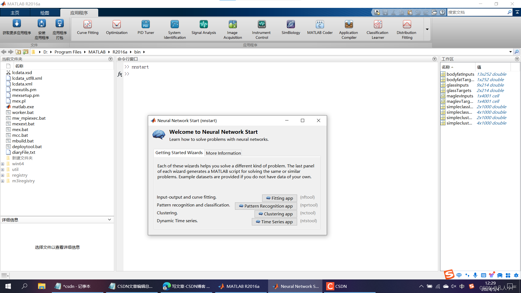This screenshot has width=521, height=293.
Task: Open the csdn notepad taskbar item
Action: tap(77, 286)
